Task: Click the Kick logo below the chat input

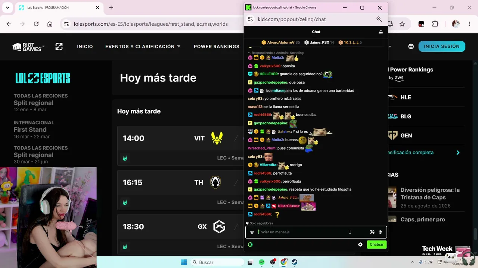Action: [x=250, y=245]
